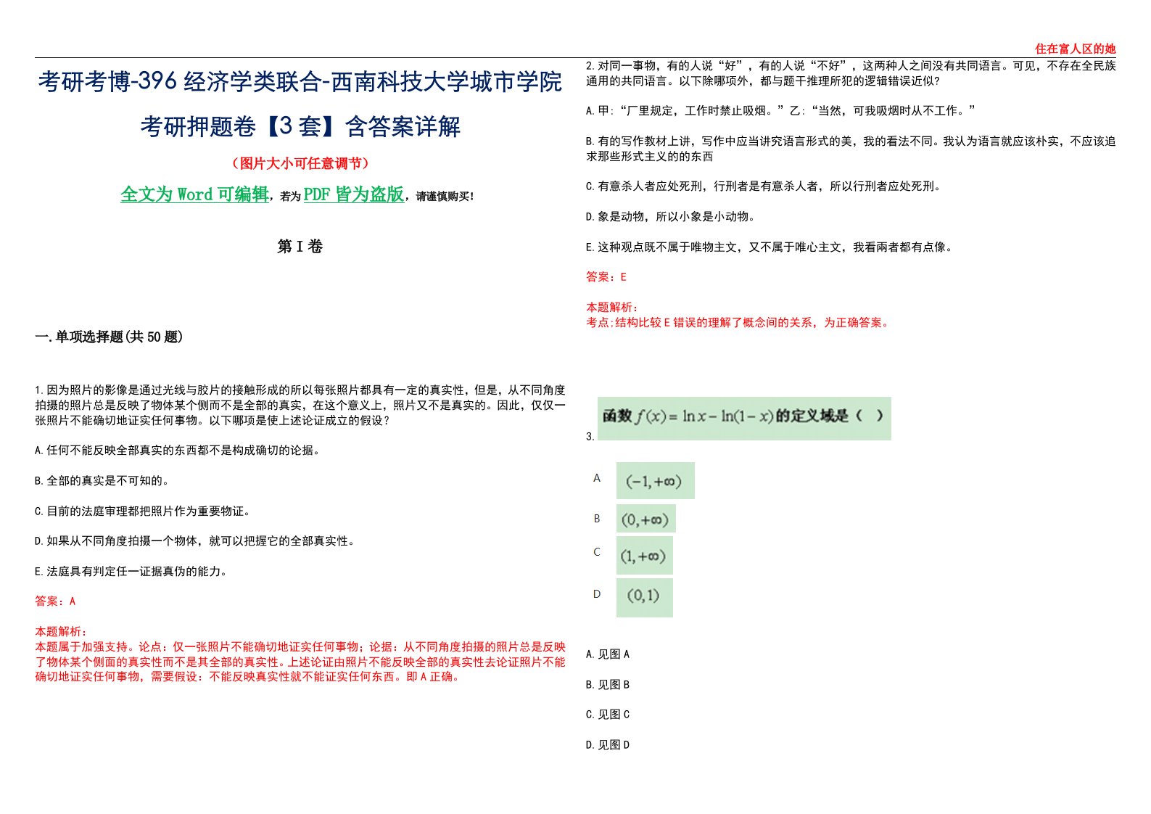1151x814 pixels.
Task: Select answer choice D.见图D
Action: click(608, 745)
